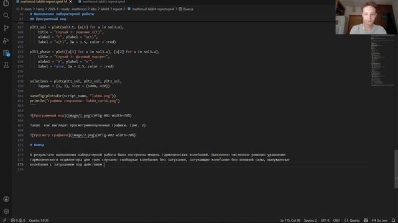The height and width of the screenshot is (223, 398).
Task: Open the Users breadcrumb segment
Action: 27,9
